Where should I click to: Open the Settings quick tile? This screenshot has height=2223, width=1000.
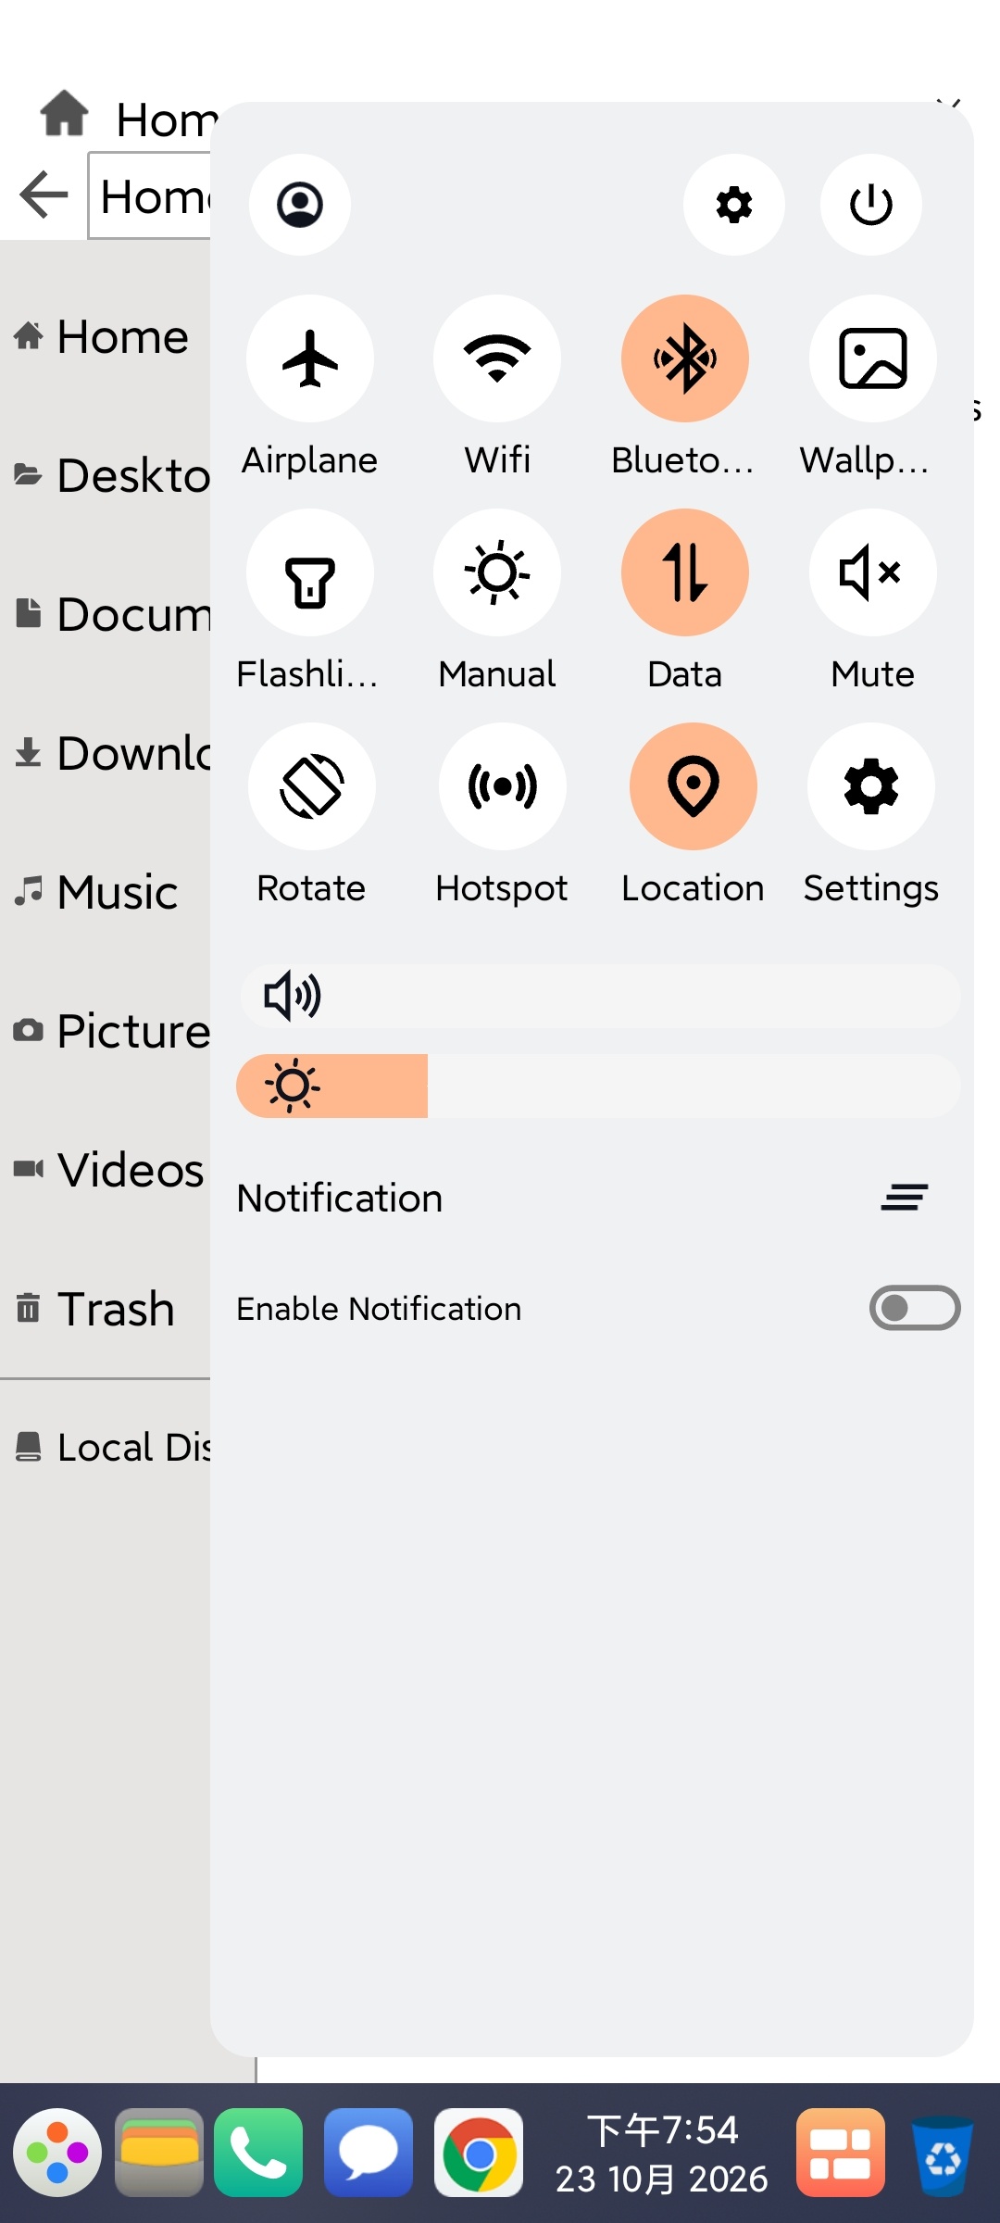(871, 786)
